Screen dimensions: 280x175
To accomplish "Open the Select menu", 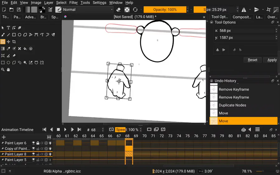I will tap(61, 2).
